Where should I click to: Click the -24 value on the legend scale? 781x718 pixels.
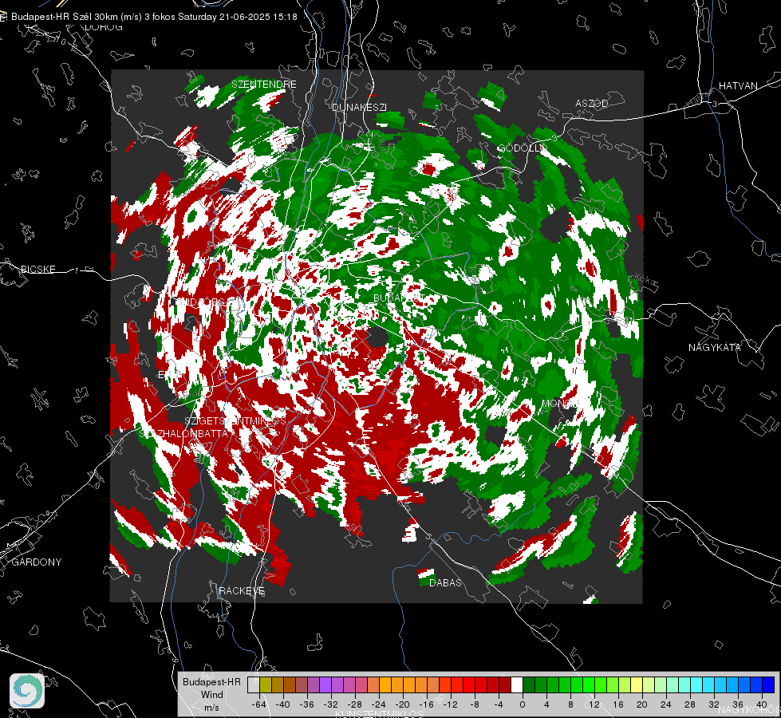[379, 704]
